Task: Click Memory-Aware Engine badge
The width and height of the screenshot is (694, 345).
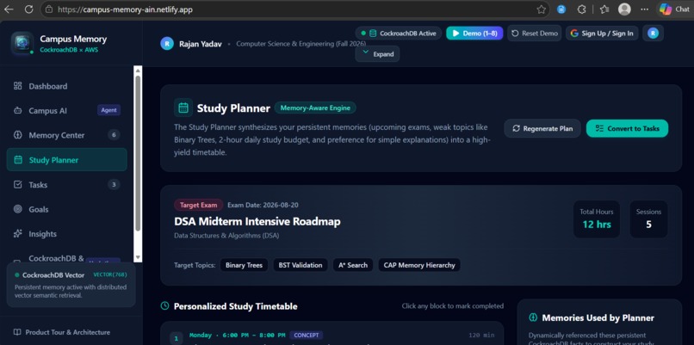Action: pos(315,108)
